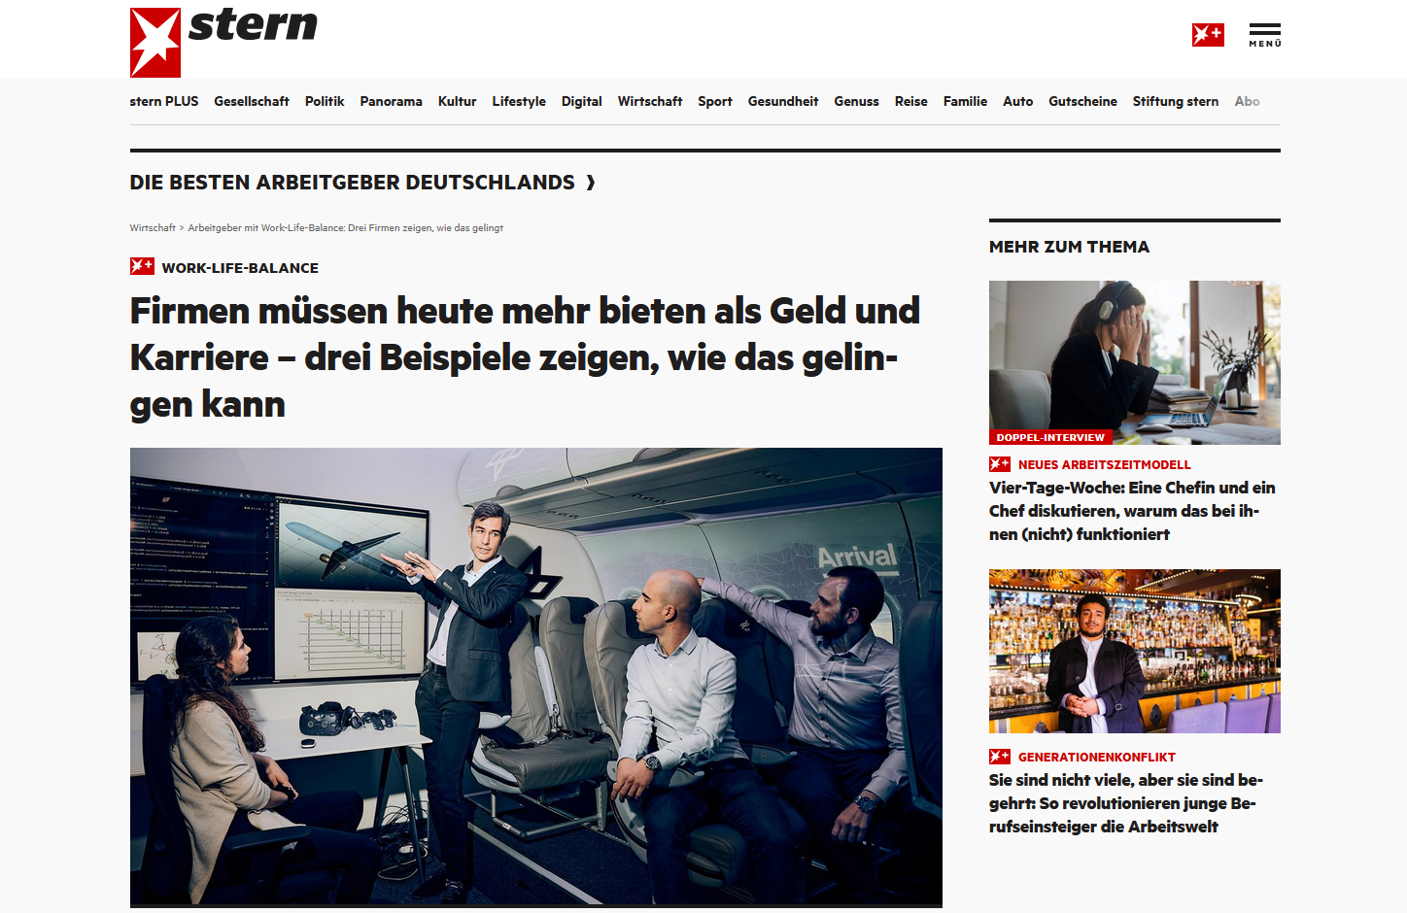Image resolution: width=1407 pixels, height=913 pixels.
Task: Open junge Berufseinsteiger article headline
Action: pyautogui.click(x=1126, y=803)
